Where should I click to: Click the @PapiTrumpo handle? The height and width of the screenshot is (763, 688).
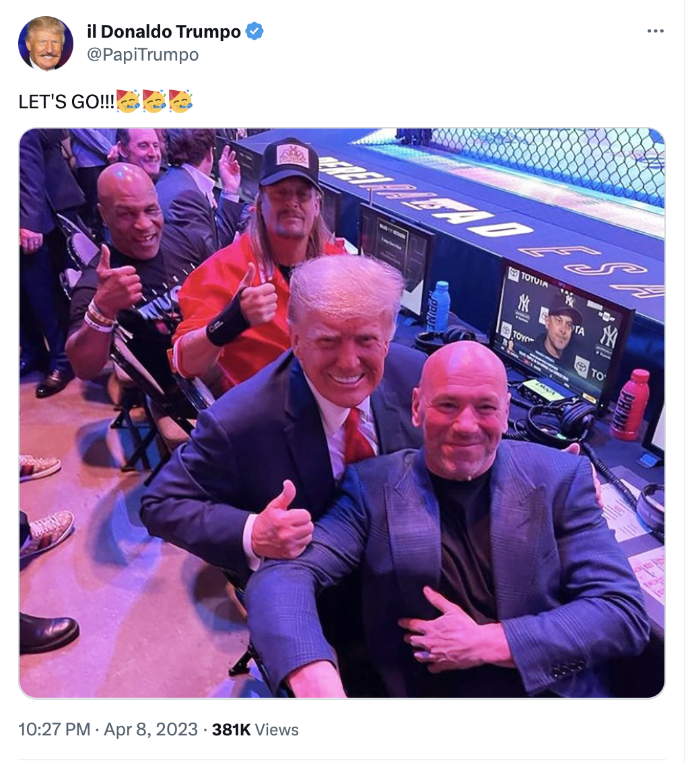click(143, 54)
